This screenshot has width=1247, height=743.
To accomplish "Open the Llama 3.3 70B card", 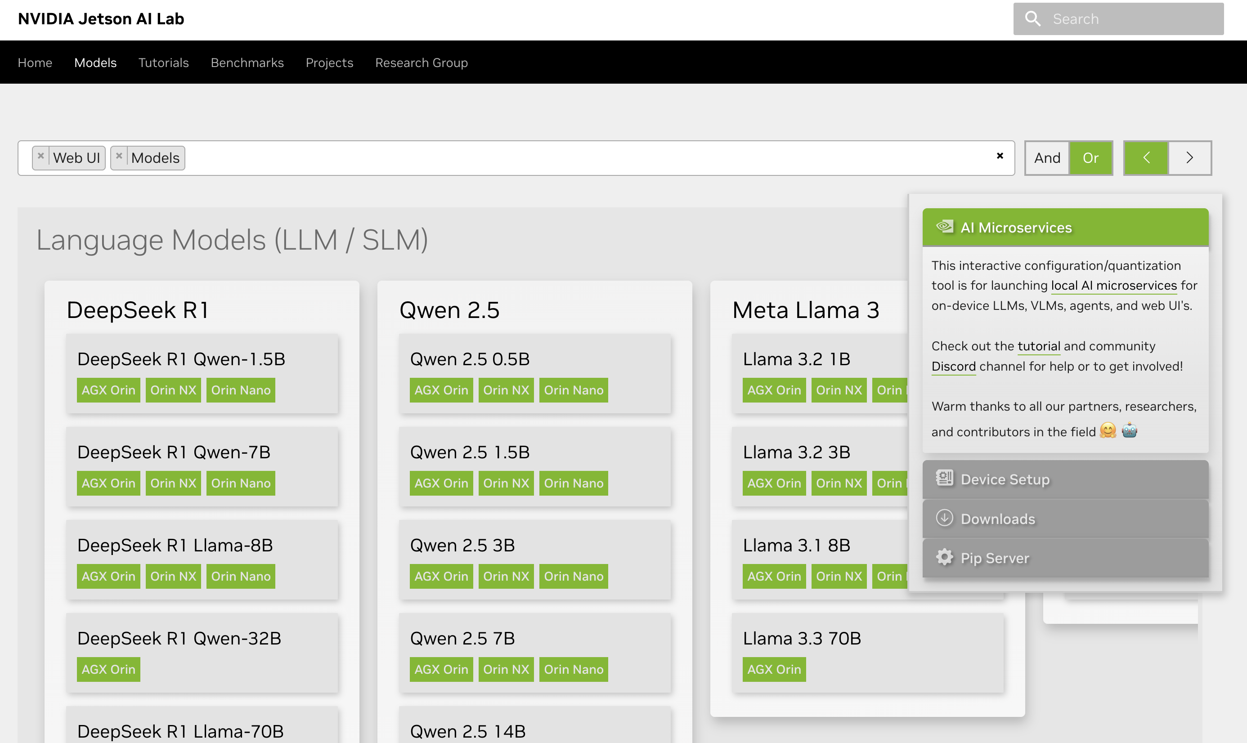I will click(x=868, y=653).
